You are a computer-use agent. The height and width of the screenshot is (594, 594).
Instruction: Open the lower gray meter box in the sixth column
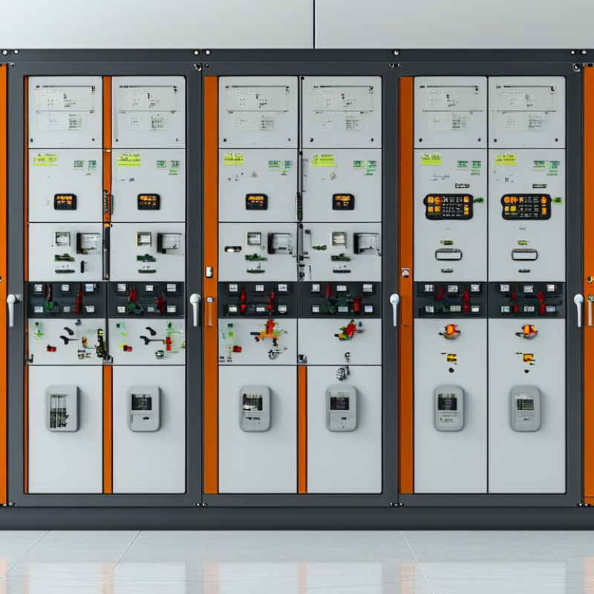[526, 408]
